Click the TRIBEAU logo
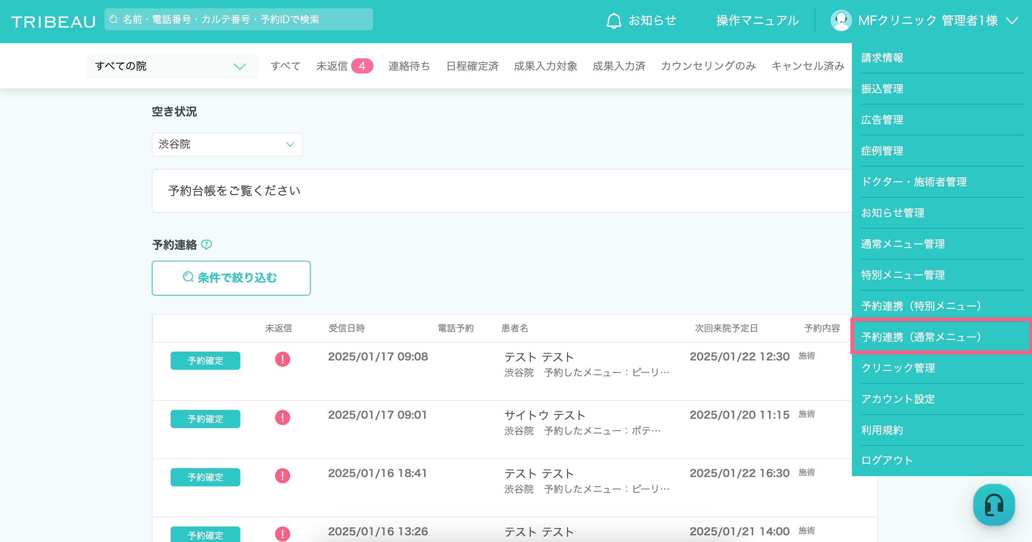The height and width of the screenshot is (542, 1032). point(53,22)
